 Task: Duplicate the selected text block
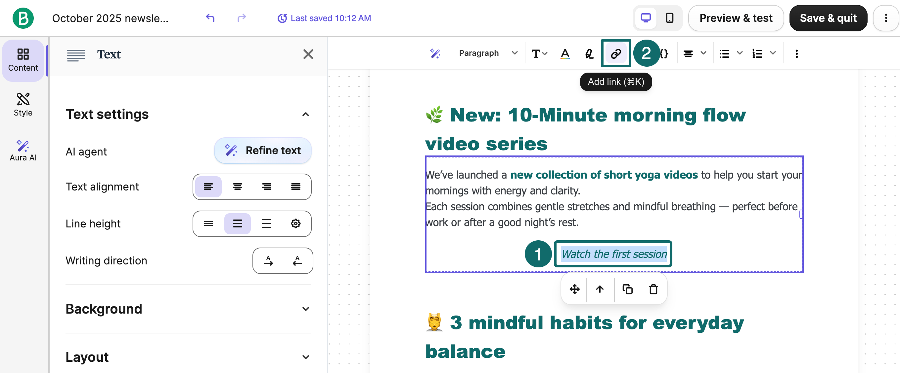[627, 289]
